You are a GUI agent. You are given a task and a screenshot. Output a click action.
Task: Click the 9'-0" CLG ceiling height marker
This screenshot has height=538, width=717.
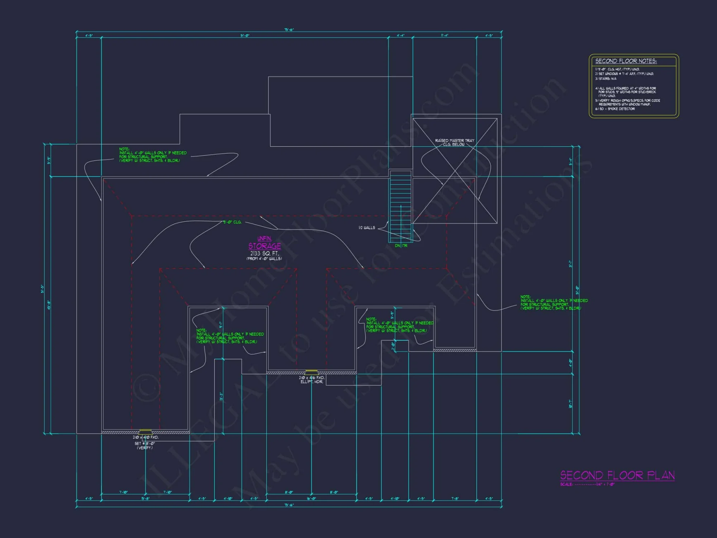pos(232,222)
